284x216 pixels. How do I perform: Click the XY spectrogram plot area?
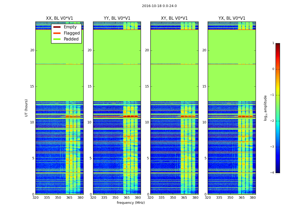(174, 108)
